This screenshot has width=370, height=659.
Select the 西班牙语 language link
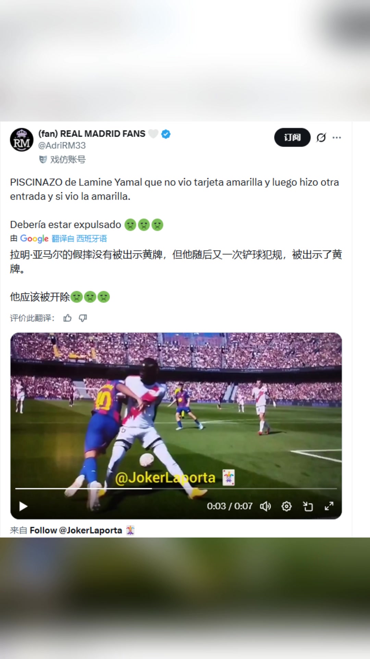click(x=91, y=239)
